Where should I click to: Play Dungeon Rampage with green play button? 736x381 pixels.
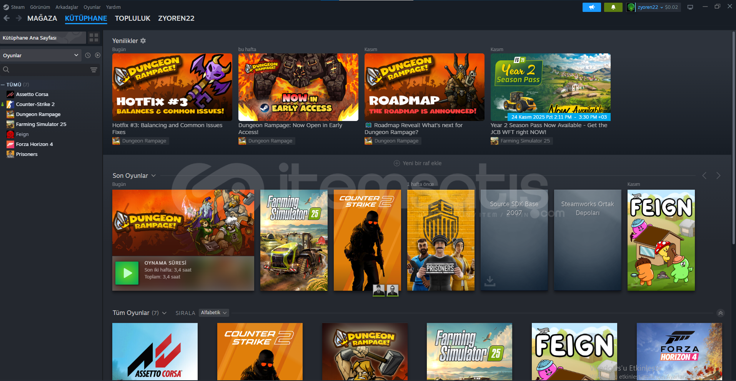(x=127, y=273)
